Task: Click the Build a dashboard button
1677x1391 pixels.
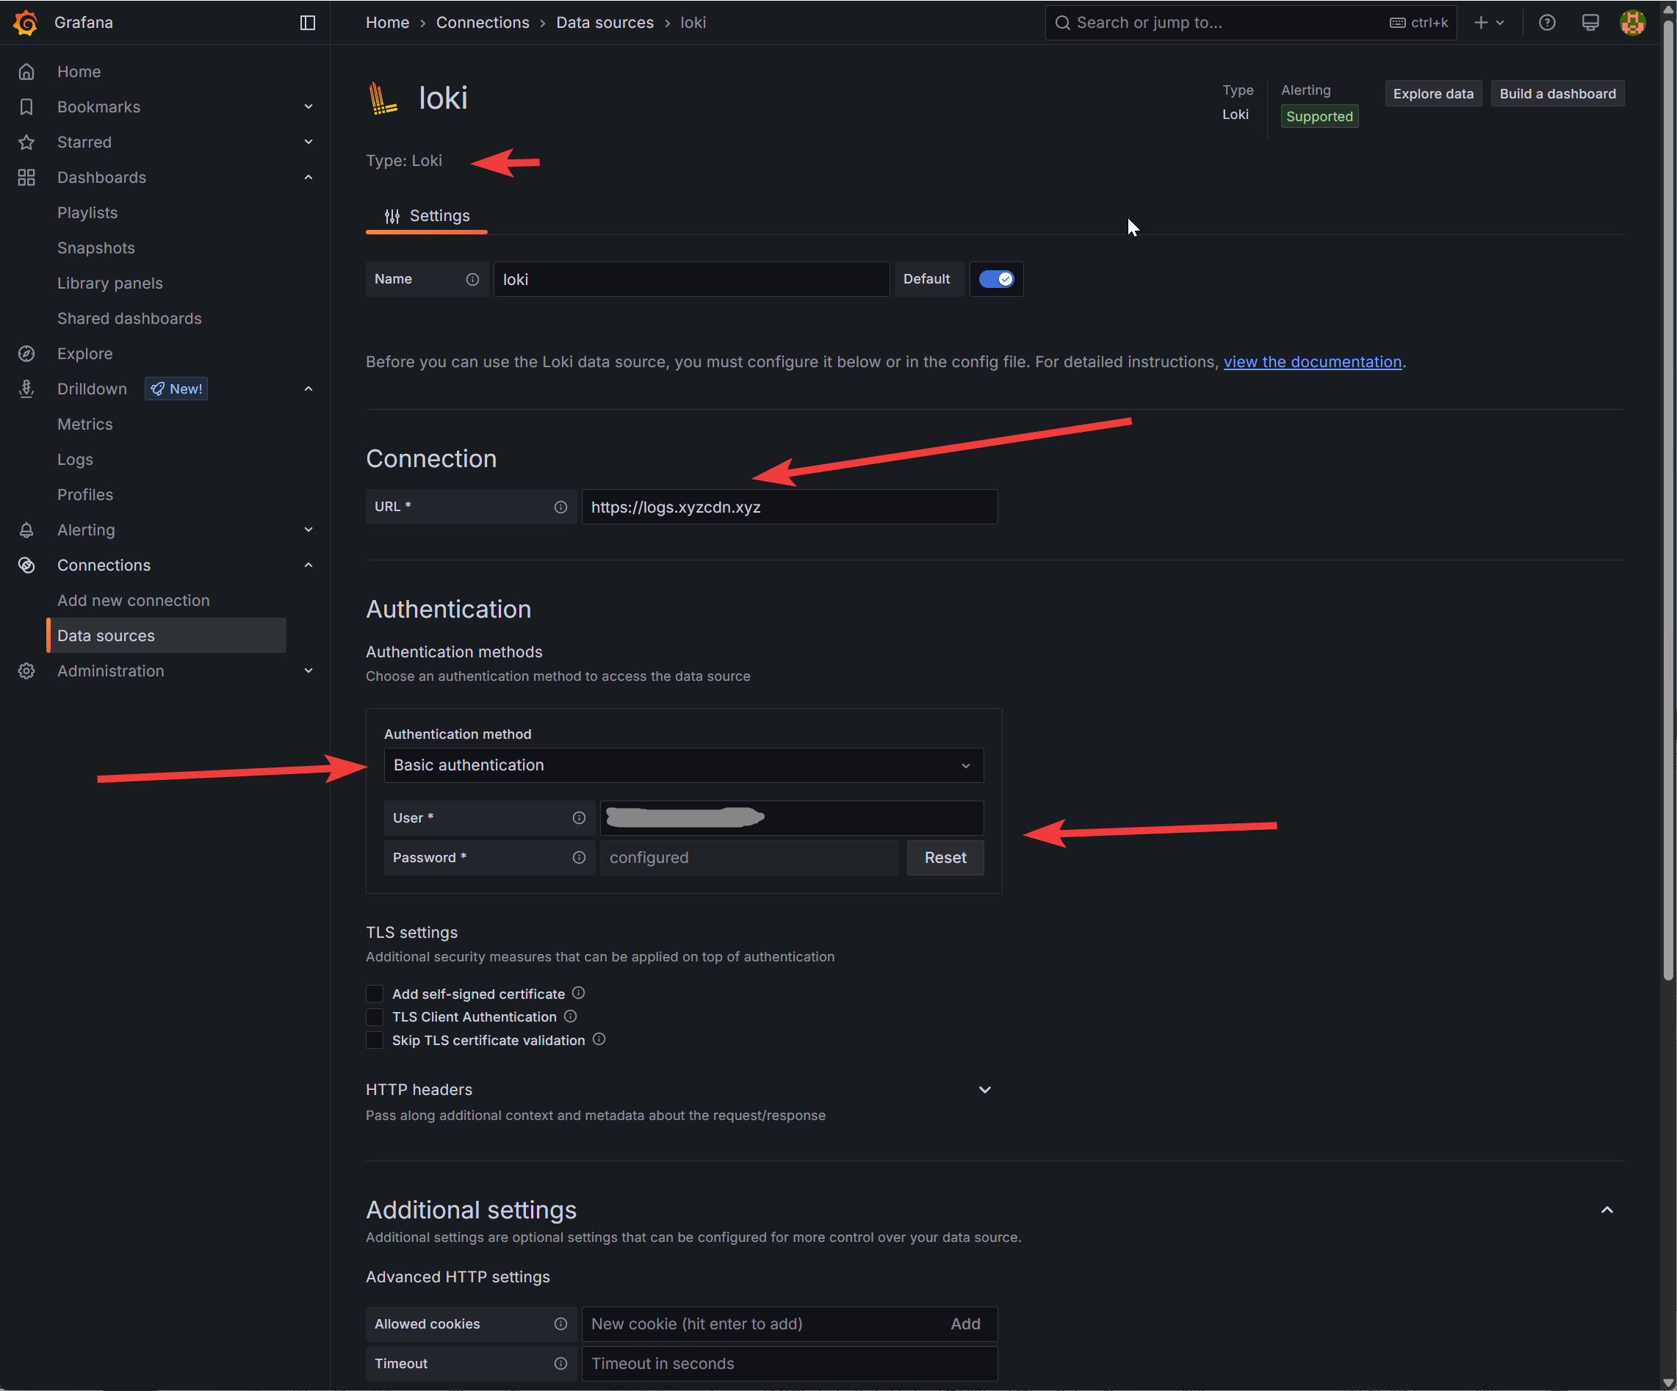Action: (1557, 93)
